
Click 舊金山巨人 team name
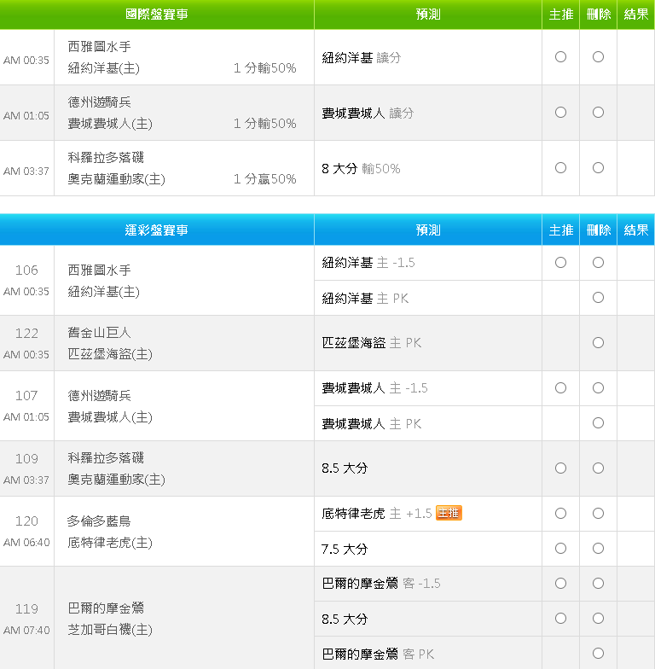(99, 333)
